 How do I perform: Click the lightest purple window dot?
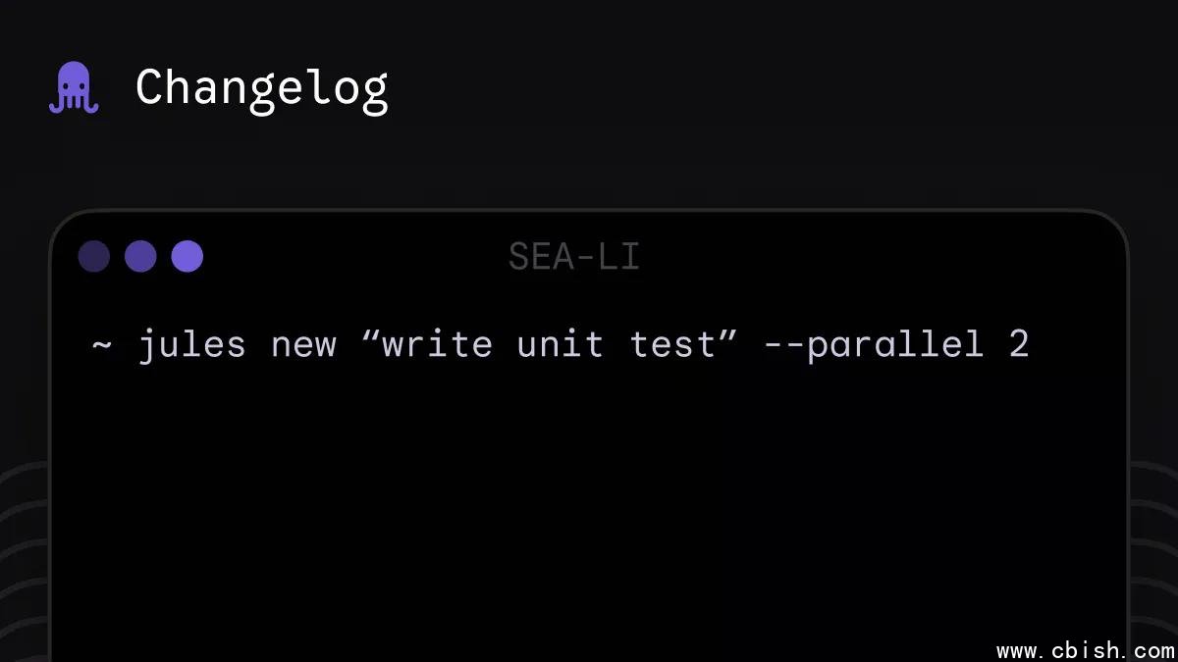point(187,256)
